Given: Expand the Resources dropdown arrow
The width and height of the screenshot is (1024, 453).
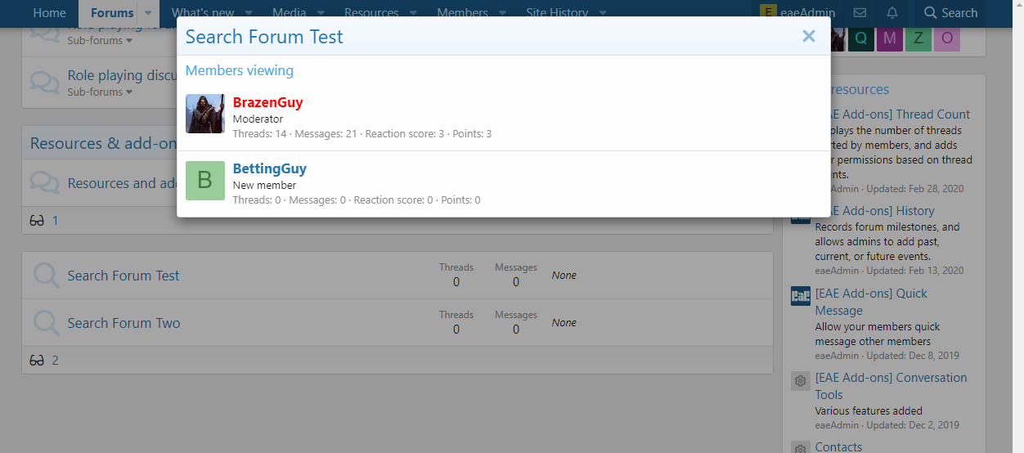Looking at the screenshot, I should coord(413,13).
